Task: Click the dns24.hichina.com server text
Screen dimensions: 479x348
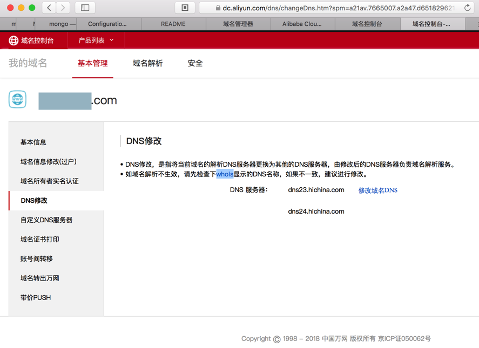Action: coord(316,211)
